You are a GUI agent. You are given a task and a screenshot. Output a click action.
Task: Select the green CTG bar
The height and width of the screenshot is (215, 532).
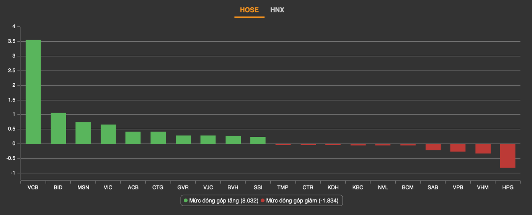tap(158, 138)
